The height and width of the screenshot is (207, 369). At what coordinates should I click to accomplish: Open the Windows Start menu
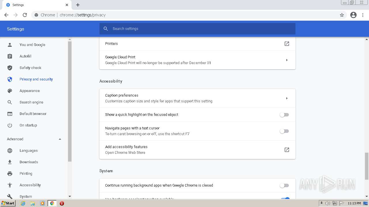coord(8,203)
